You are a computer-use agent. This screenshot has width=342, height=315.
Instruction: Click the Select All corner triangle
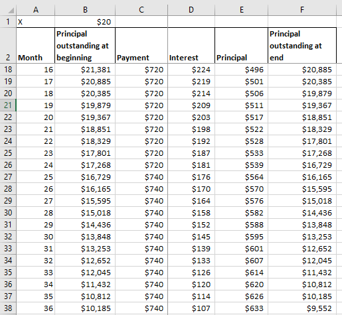[11, 10]
